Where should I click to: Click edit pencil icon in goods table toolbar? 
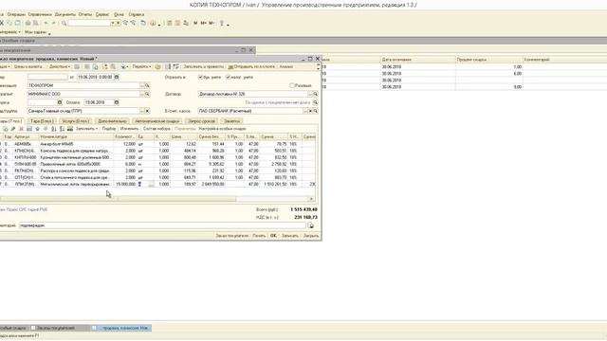(x=13, y=129)
